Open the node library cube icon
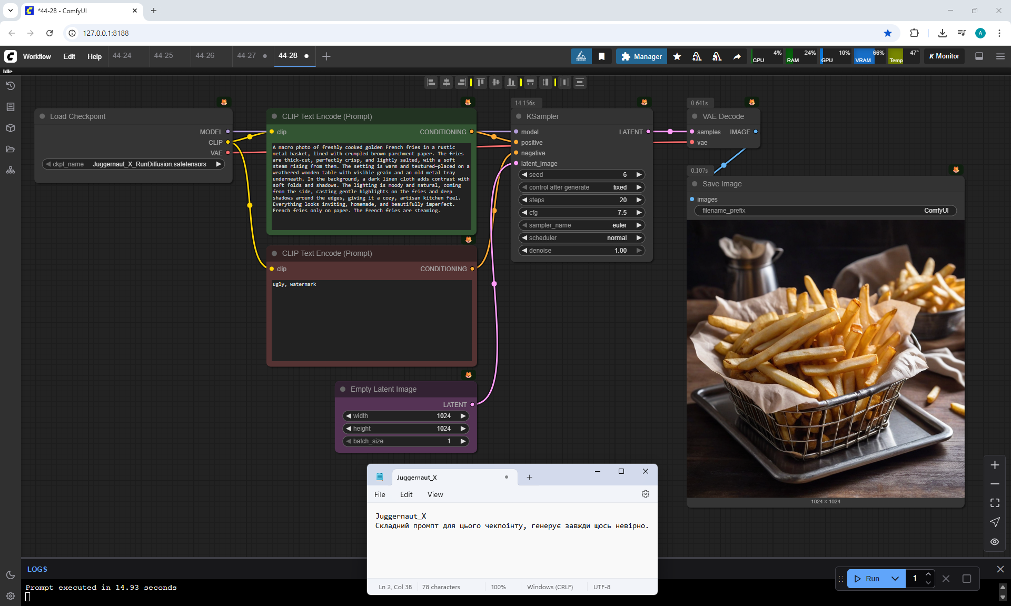The width and height of the screenshot is (1011, 606). (11, 128)
